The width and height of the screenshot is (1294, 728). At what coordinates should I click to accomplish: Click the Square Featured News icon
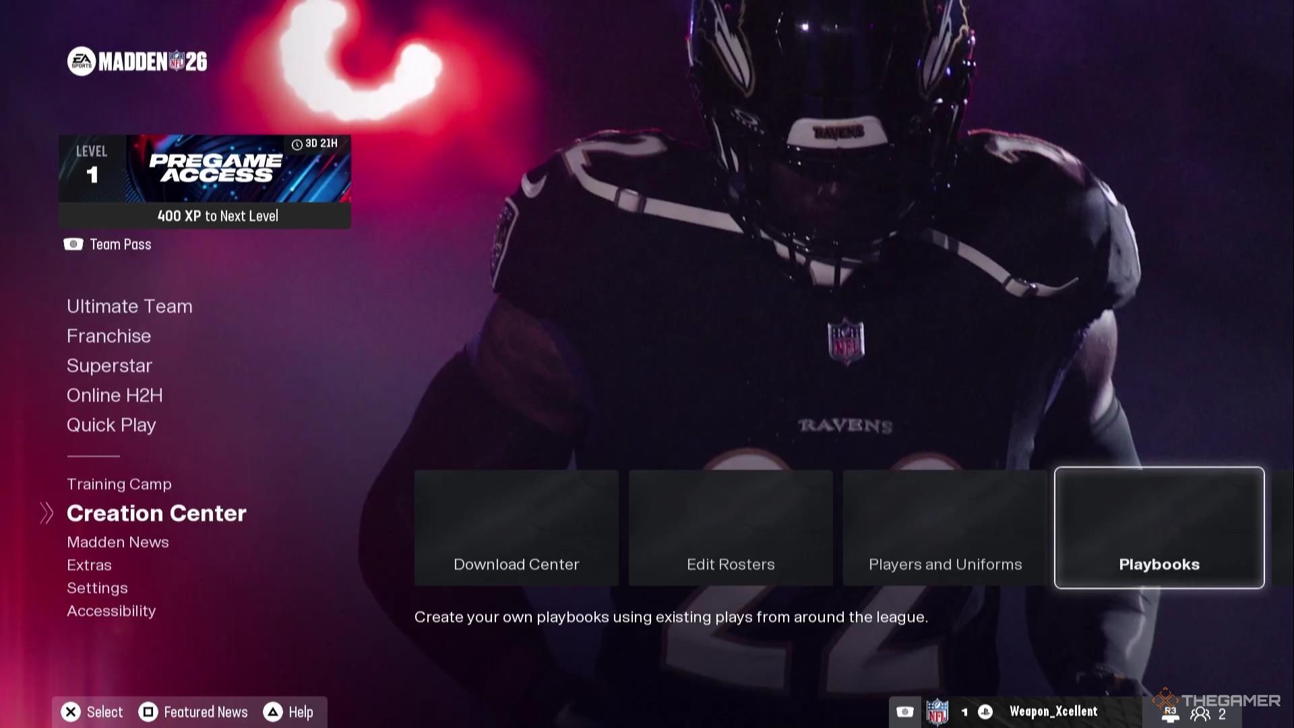click(x=148, y=712)
